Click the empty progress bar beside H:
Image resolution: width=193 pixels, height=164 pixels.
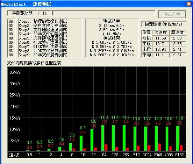tap(104, 13)
